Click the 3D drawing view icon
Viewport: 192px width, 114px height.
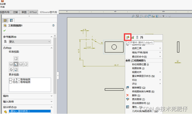[153, 16]
